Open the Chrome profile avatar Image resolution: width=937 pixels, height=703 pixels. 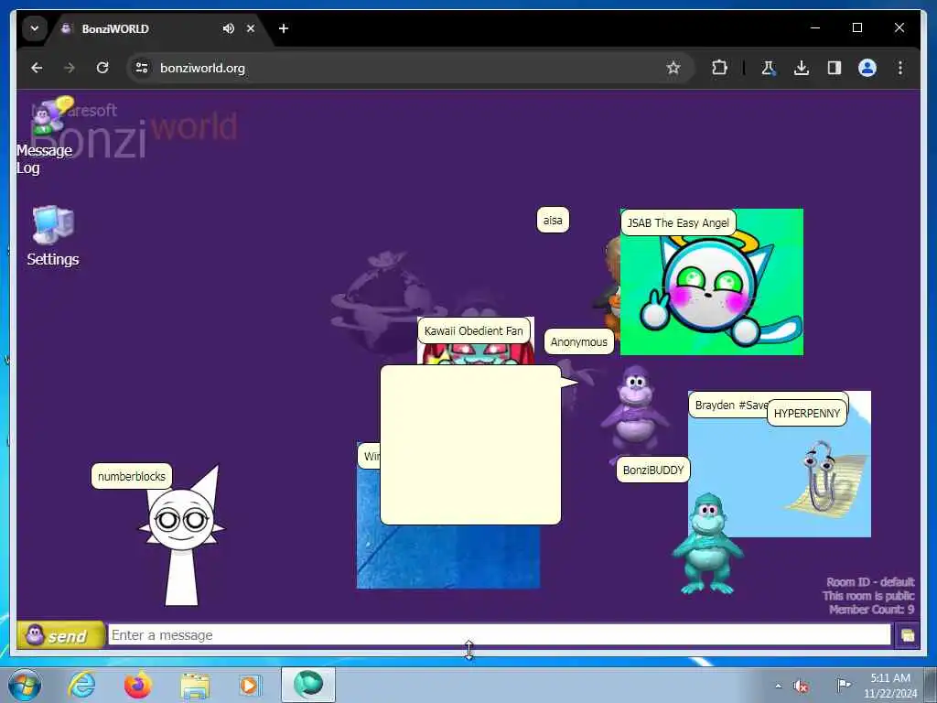867,68
